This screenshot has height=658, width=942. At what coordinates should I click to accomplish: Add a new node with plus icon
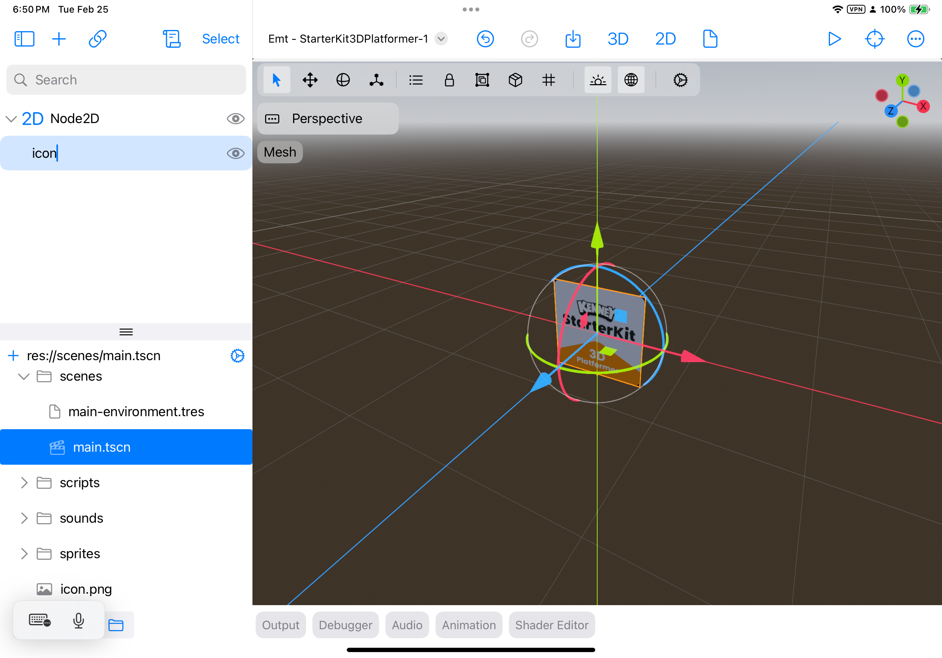(59, 39)
